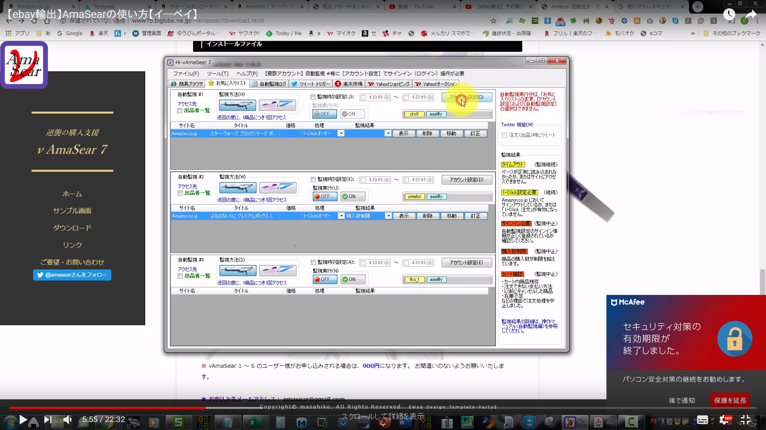Click end time stepper in 監視時刻設定(A)
Image resolution: width=766 pixels, height=430 pixels.
tap(430, 263)
